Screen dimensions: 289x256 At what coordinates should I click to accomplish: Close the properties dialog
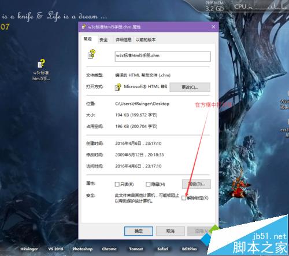coord(213,27)
